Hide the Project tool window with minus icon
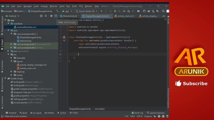The width and height of the screenshot is (214, 120). [x=56, y=16]
